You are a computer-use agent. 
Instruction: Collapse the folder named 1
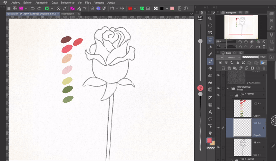[x=231, y=95]
